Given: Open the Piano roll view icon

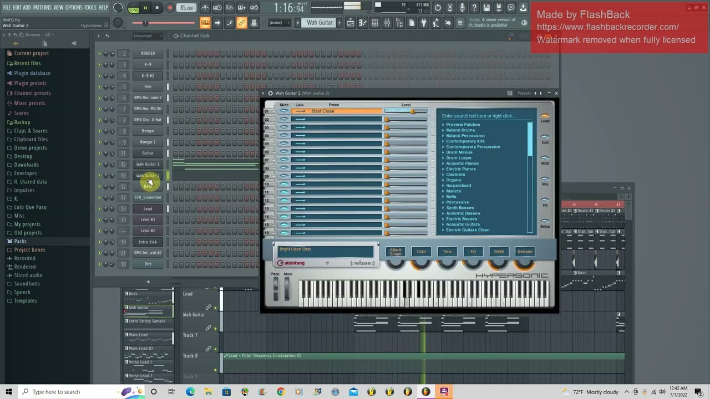Looking at the screenshot, I should 363,23.
